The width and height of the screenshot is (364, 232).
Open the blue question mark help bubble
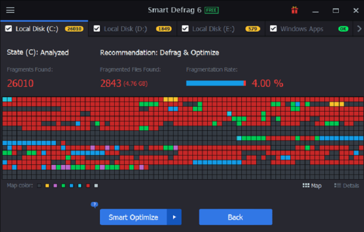click(x=94, y=204)
